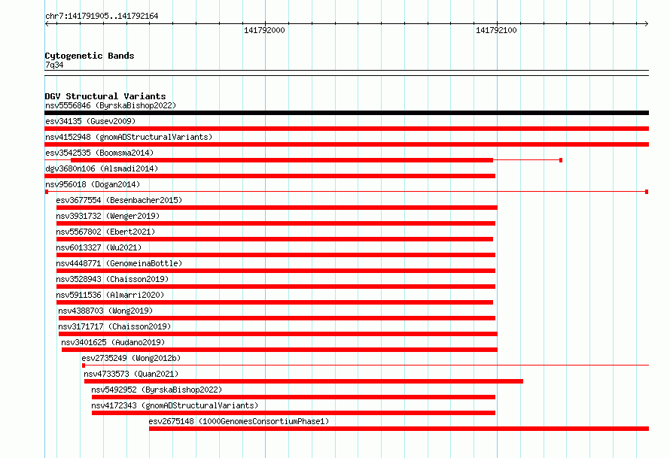Viewport: 670px width, 458px height.
Task: Click nsv4388703 (Wong2019) variant label
Action: coord(105,311)
